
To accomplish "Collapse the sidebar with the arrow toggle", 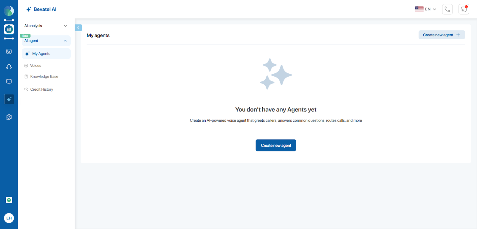I will point(78,28).
